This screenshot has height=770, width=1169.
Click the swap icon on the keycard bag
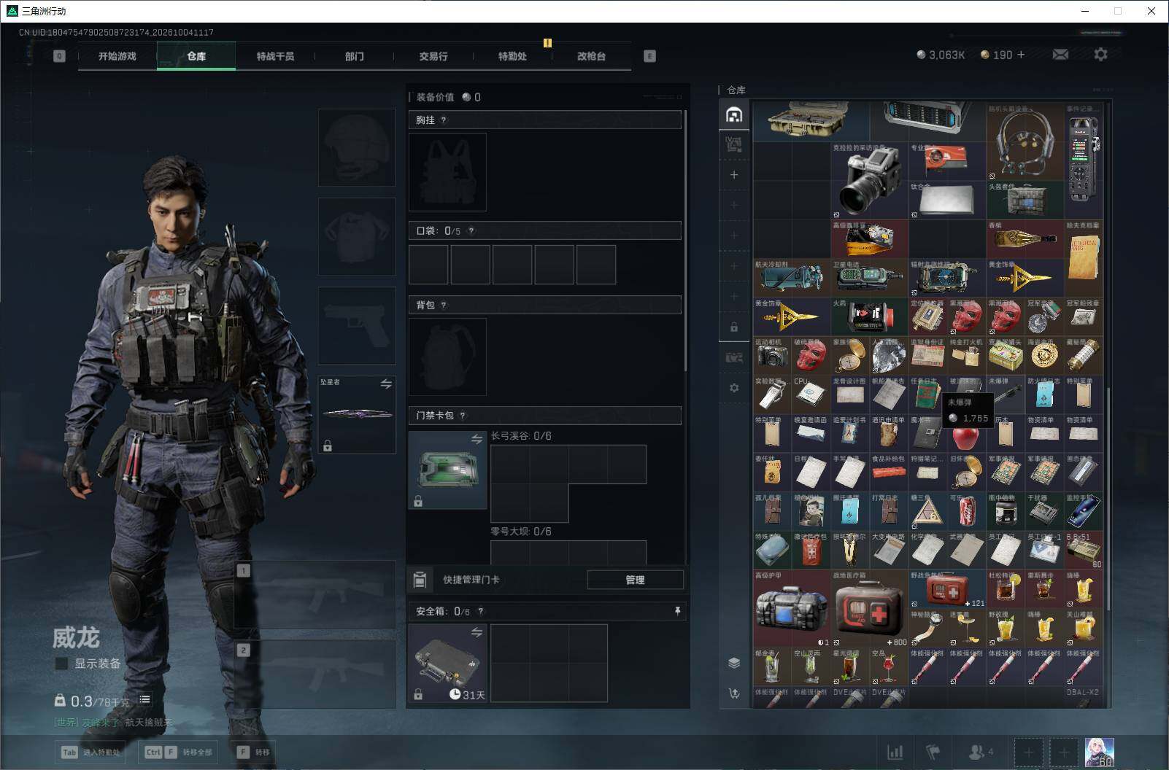coord(477,439)
